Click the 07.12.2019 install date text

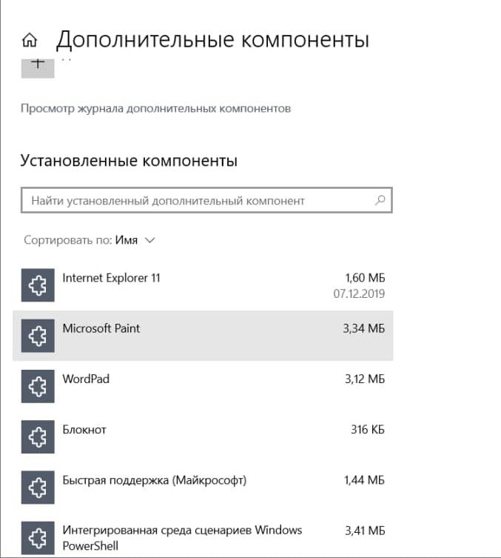pos(360,293)
